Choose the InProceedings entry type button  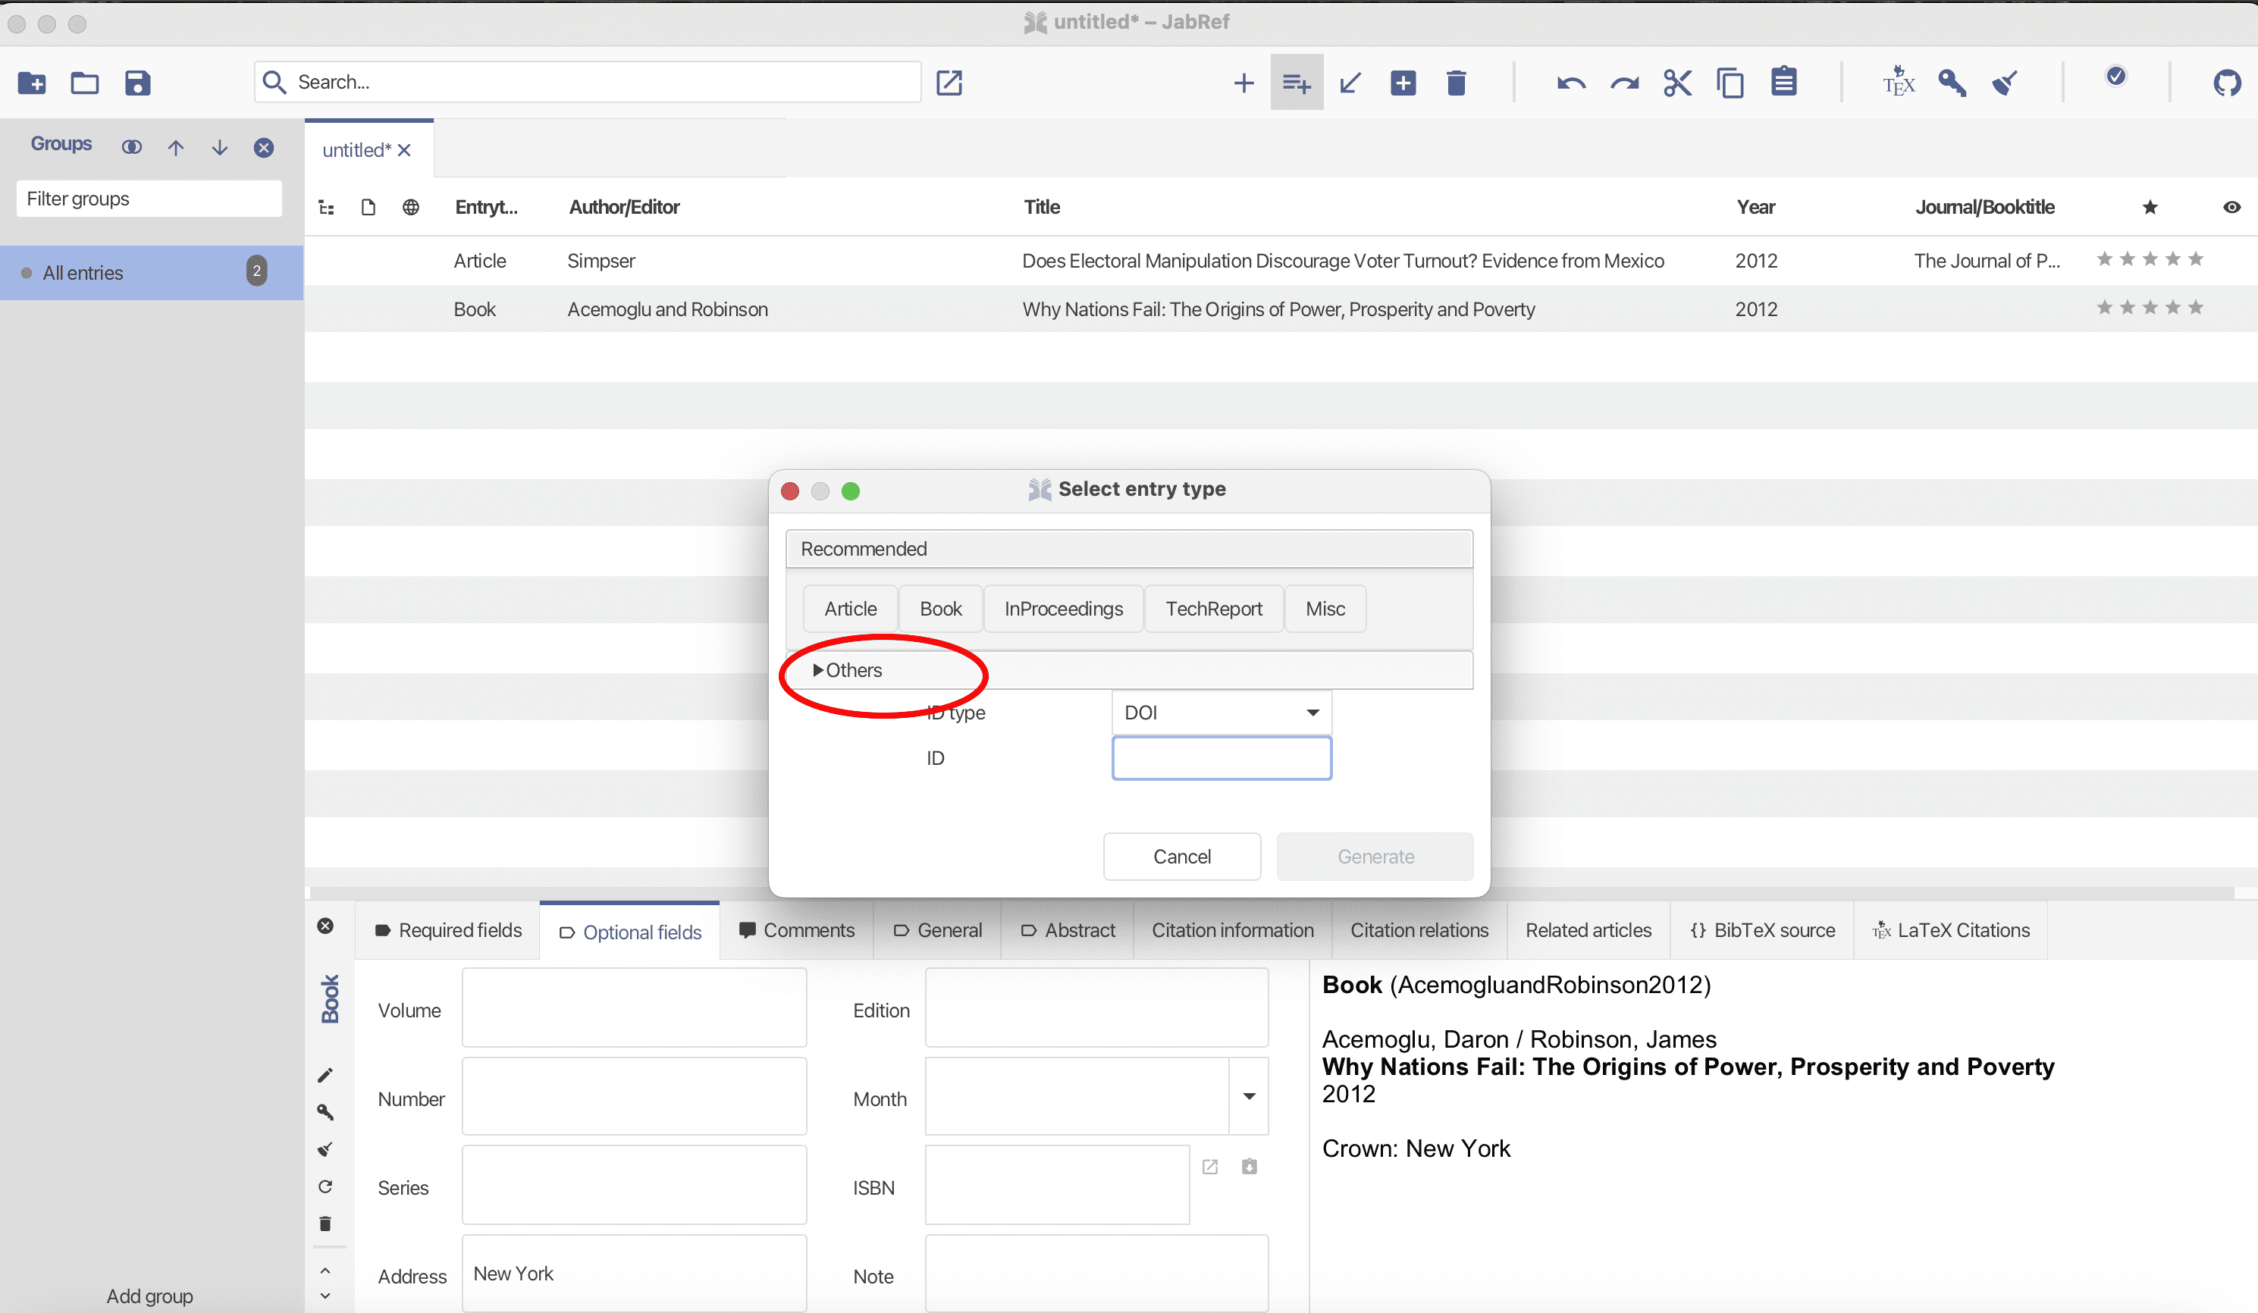point(1063,609)
